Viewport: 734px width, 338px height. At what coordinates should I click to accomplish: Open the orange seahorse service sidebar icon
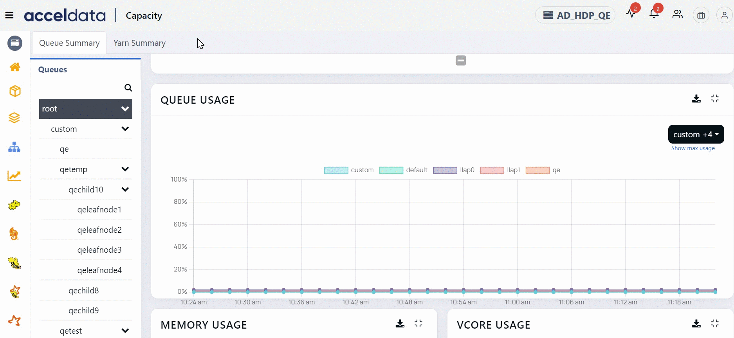pyautogui.click(x=14, y=234)
